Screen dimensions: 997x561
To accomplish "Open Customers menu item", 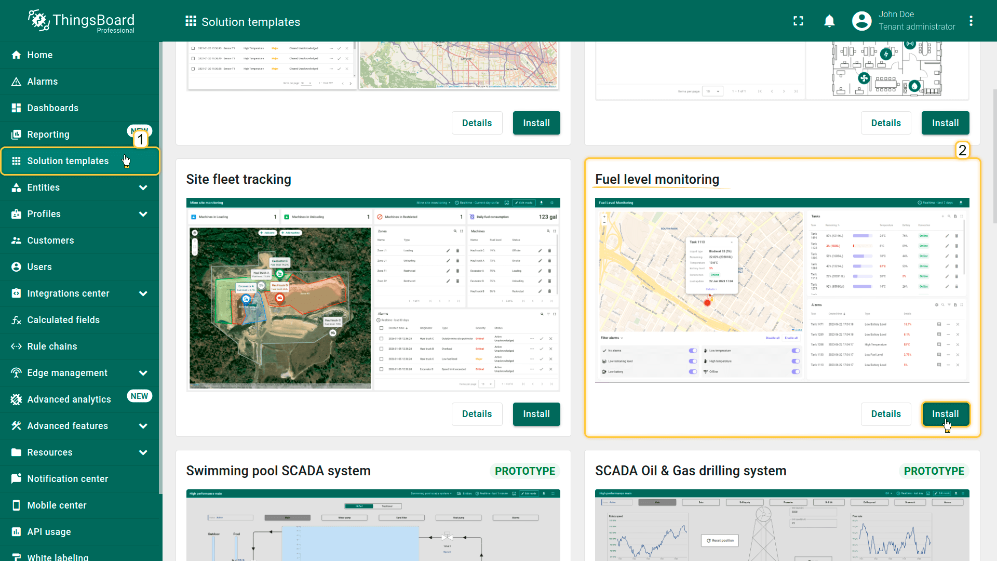I will (x=50, y=241).
